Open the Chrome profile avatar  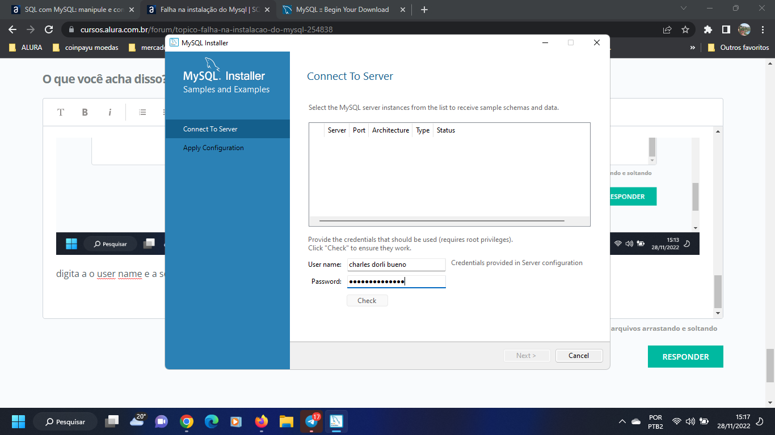[744, 29]
